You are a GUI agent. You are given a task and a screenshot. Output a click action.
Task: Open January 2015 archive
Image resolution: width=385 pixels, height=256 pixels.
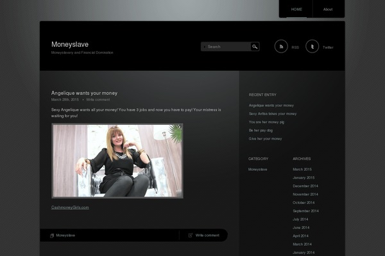click(x=304, y=178)
